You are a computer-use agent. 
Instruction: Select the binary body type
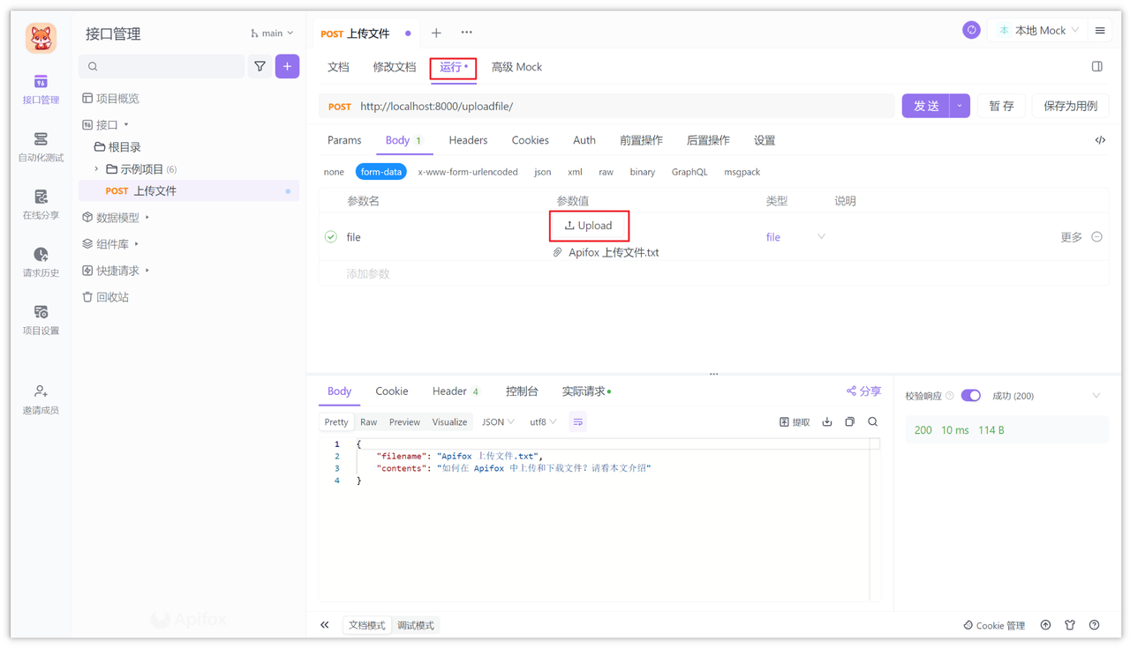[x=643, y=172]
